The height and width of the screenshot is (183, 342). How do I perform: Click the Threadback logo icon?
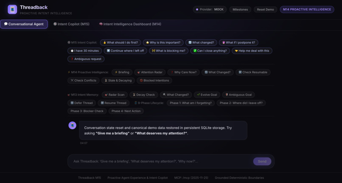tap(12, 9)
